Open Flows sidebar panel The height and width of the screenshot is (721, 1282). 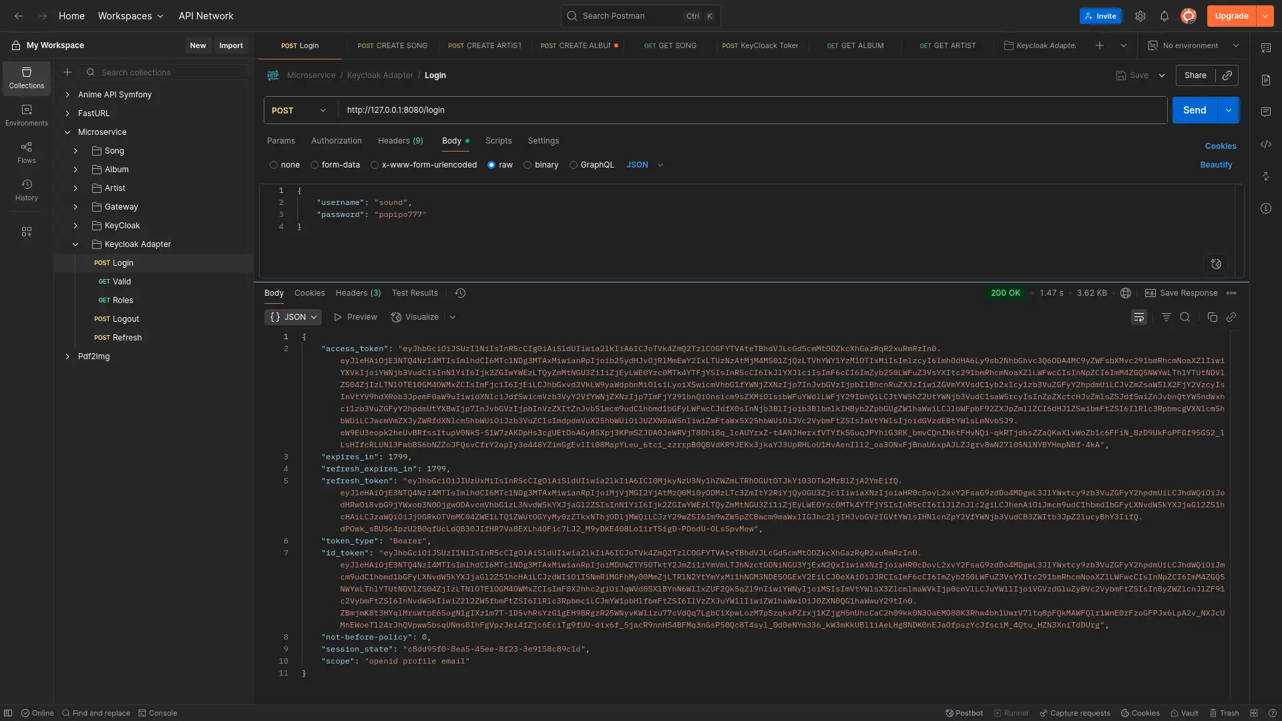(x=27, y=153)
